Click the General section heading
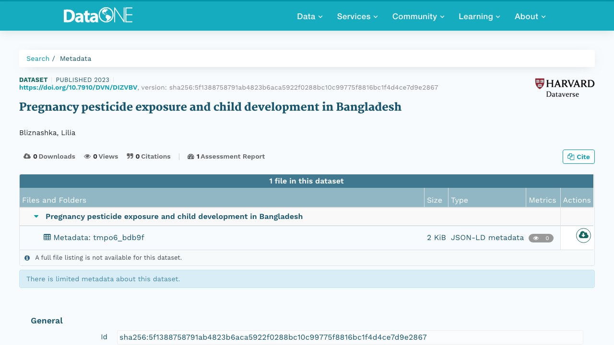The width and height of the screenshot is (614, 345). (47, 321)
